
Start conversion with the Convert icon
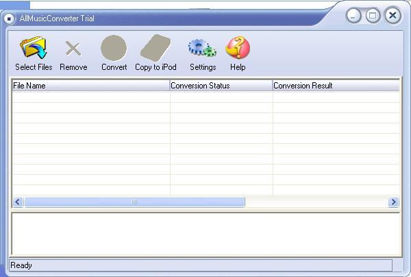coord(114,48)
